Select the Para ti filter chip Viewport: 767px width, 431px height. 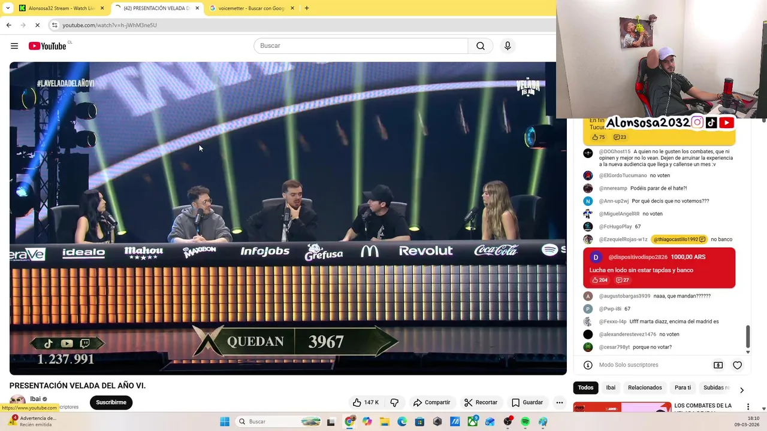point(683,387)
